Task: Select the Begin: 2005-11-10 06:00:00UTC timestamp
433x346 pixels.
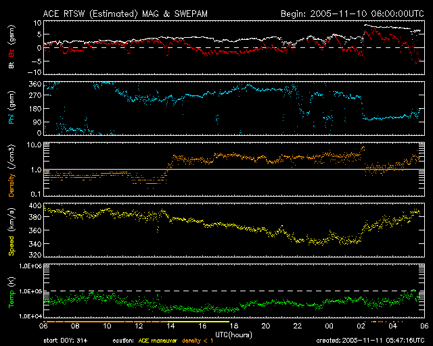Action: [352, 14]
